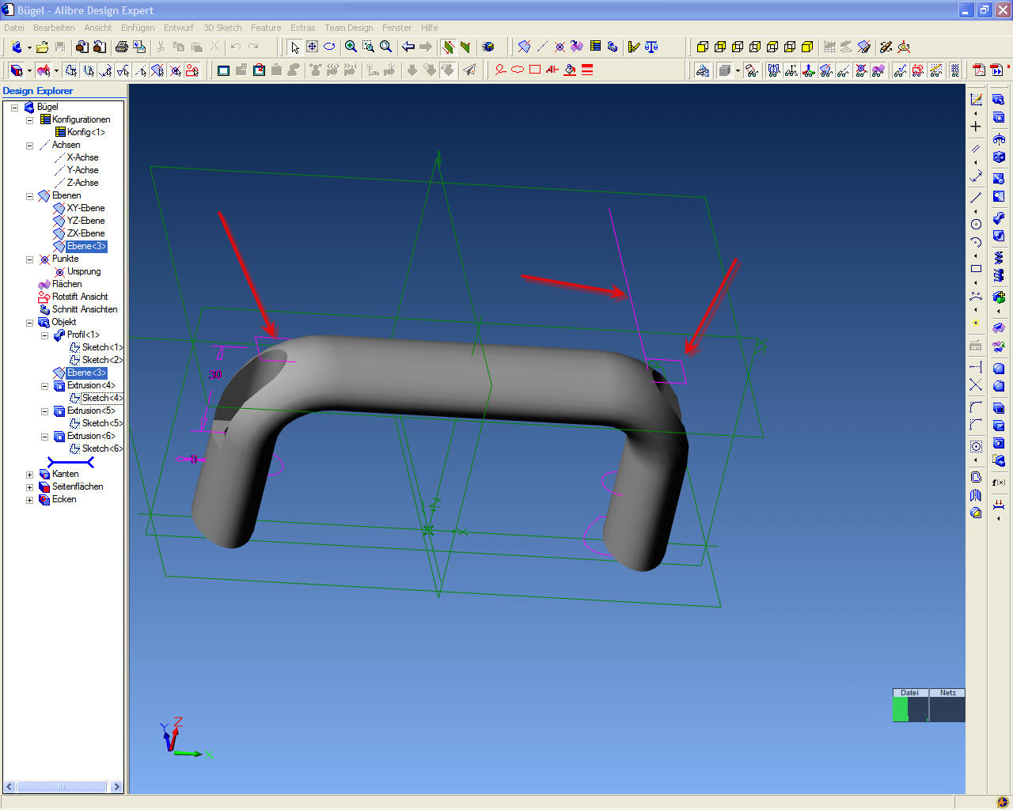Open the Bearbeiten menu

click(54, 28)
